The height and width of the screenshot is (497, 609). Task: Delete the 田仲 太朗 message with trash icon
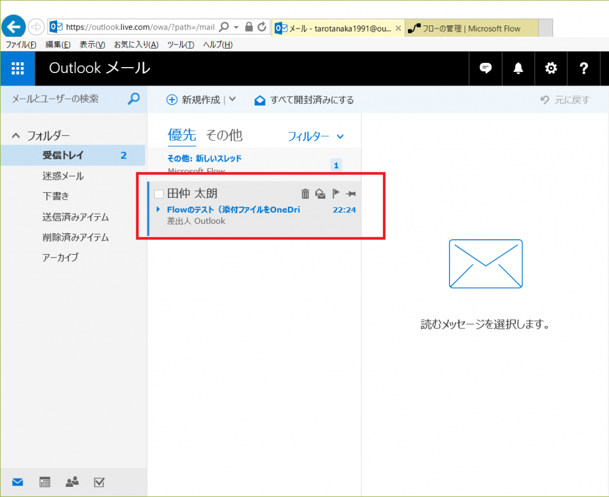tap(305, 194)
